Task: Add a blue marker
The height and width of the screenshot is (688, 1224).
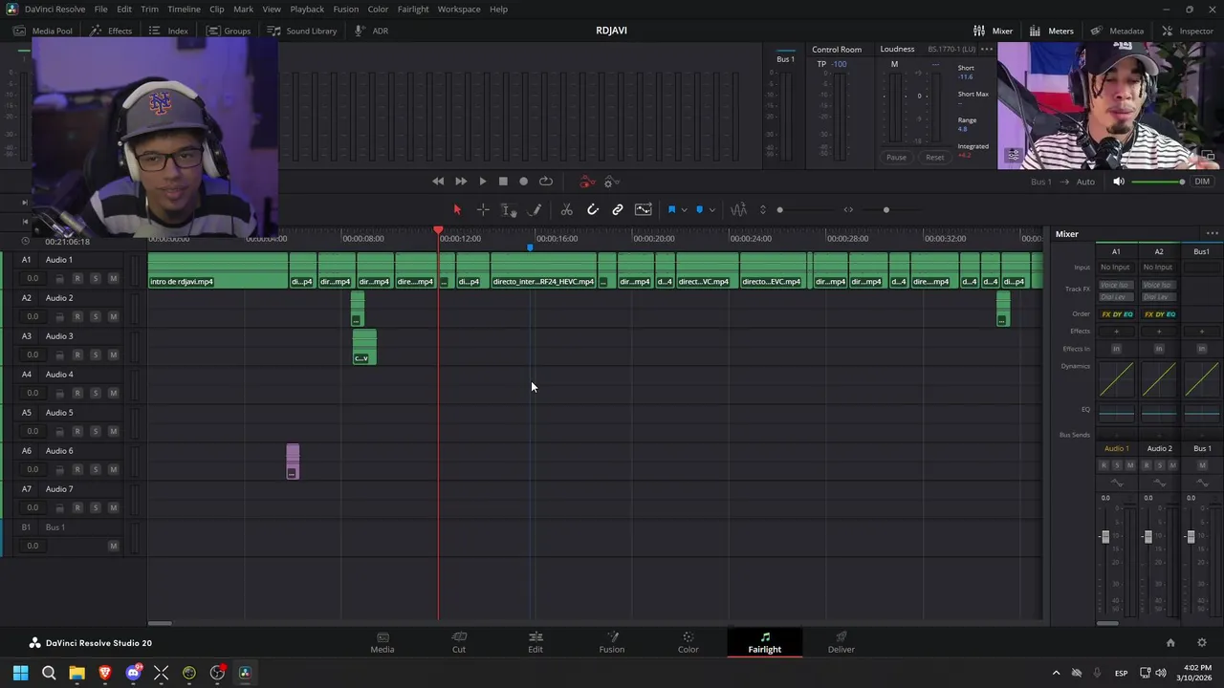Action: coord(699,209)
